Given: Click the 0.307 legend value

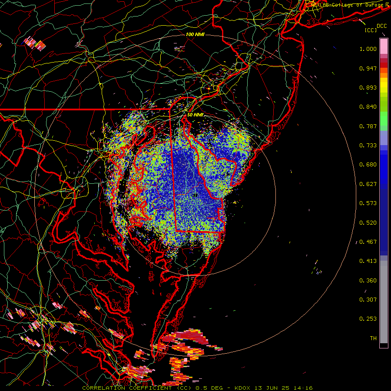Looking at the screenshot, I should coord(368,300).
